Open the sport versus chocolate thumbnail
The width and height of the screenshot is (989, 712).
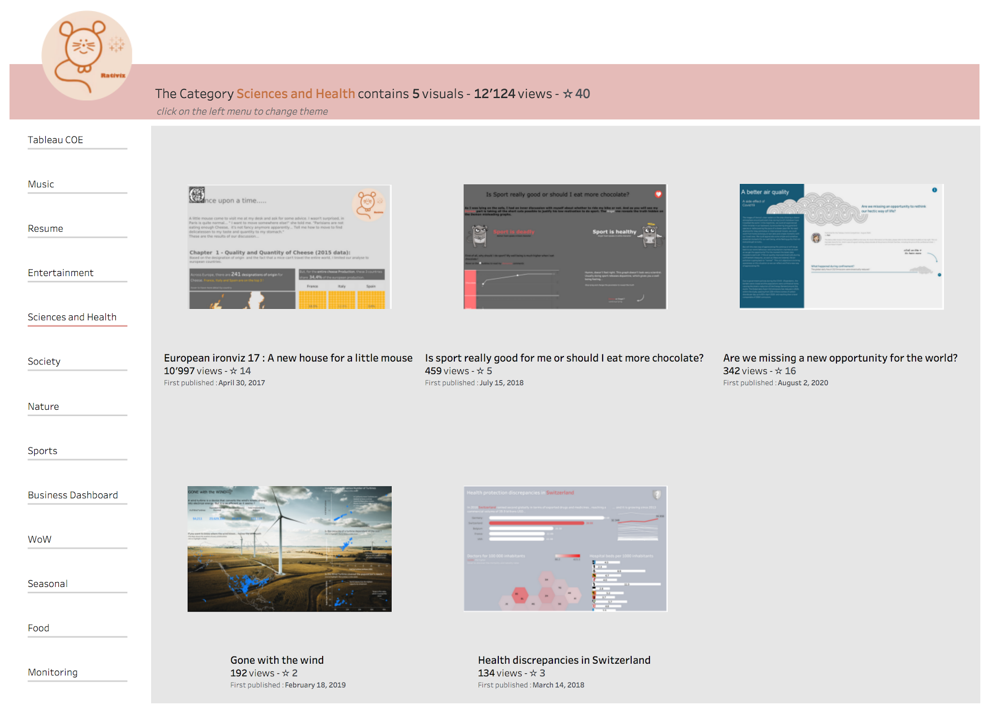[565, 247]
